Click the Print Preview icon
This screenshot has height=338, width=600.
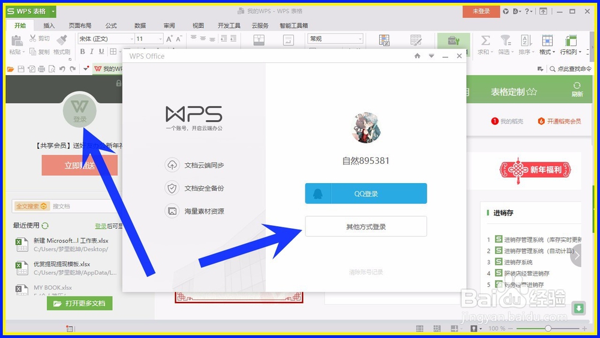click(x=52, y=69)
